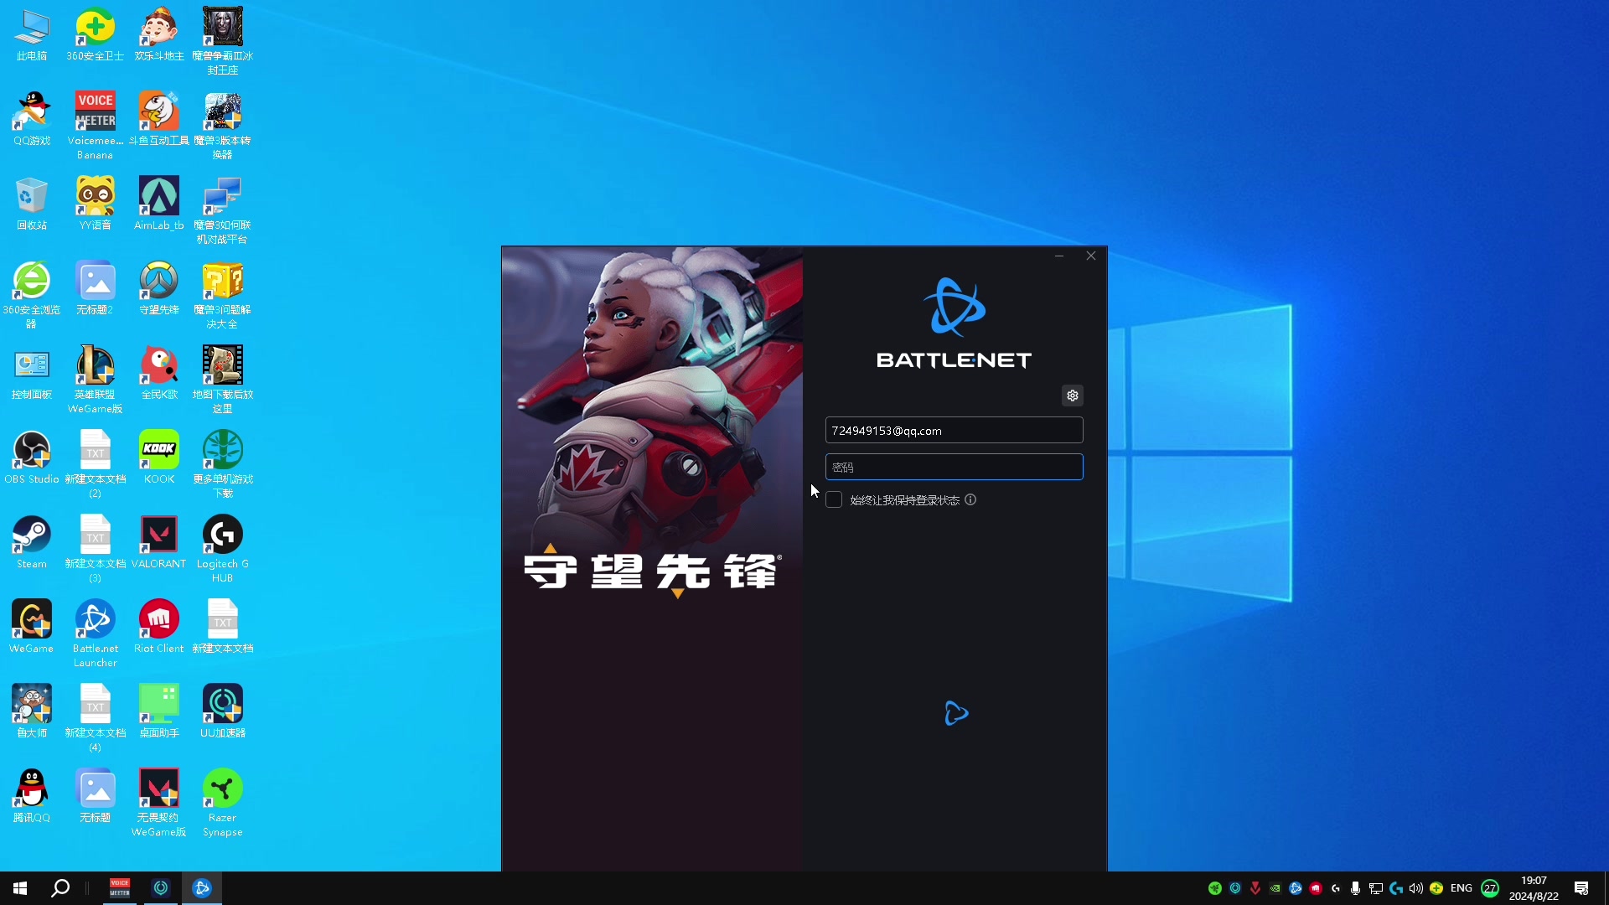Select the 无标题 image file near 腾讯QQ
Image resolution: width=1609 pixels, height=905 pixels.
click(x=96, y=797)
